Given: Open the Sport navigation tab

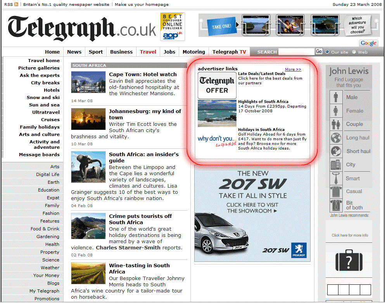Looking at the screenshot, I should pos(96,52).
